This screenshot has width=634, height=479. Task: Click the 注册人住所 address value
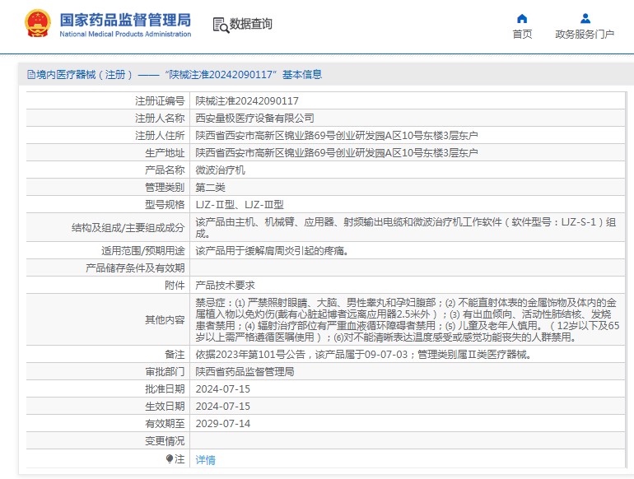pyautogui.click(x=337, y=136)
